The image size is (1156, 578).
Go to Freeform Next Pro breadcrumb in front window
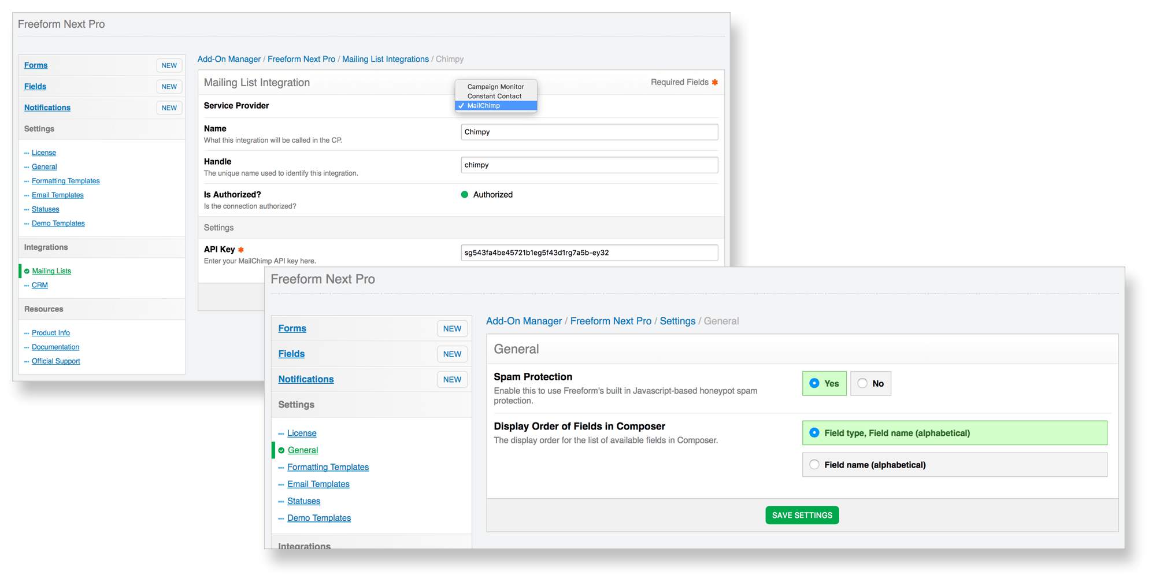tap(610, 321)
